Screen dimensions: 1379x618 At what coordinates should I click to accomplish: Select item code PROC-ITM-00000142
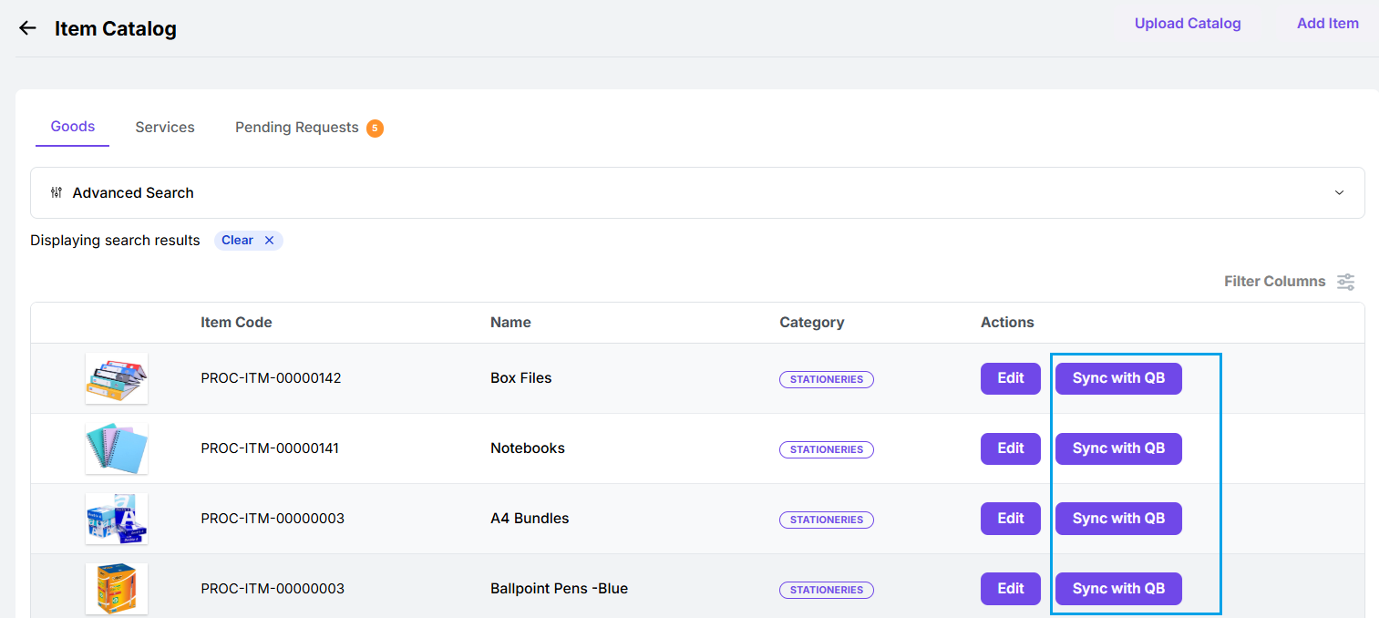271,378
